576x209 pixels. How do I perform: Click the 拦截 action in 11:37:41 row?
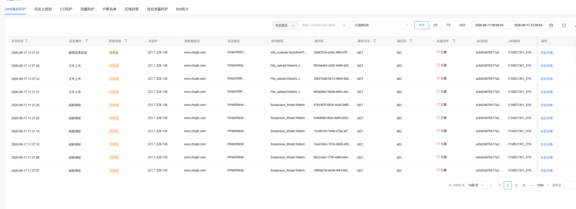(x=442, y=52)
